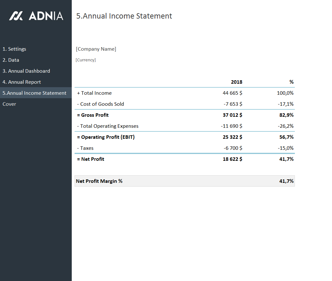Click the [Company Name] placeholder
Viewport: 332px width, 281px height.
pyautogui.click(x=96, y=49)
